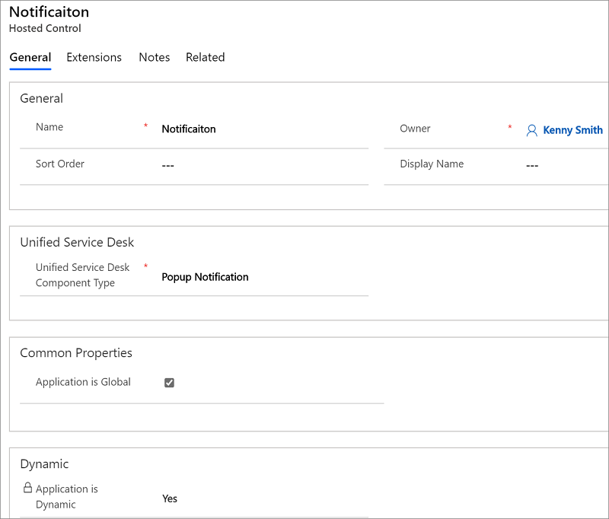Open the Notes tab
609x519 pixels.
point(155,57)
